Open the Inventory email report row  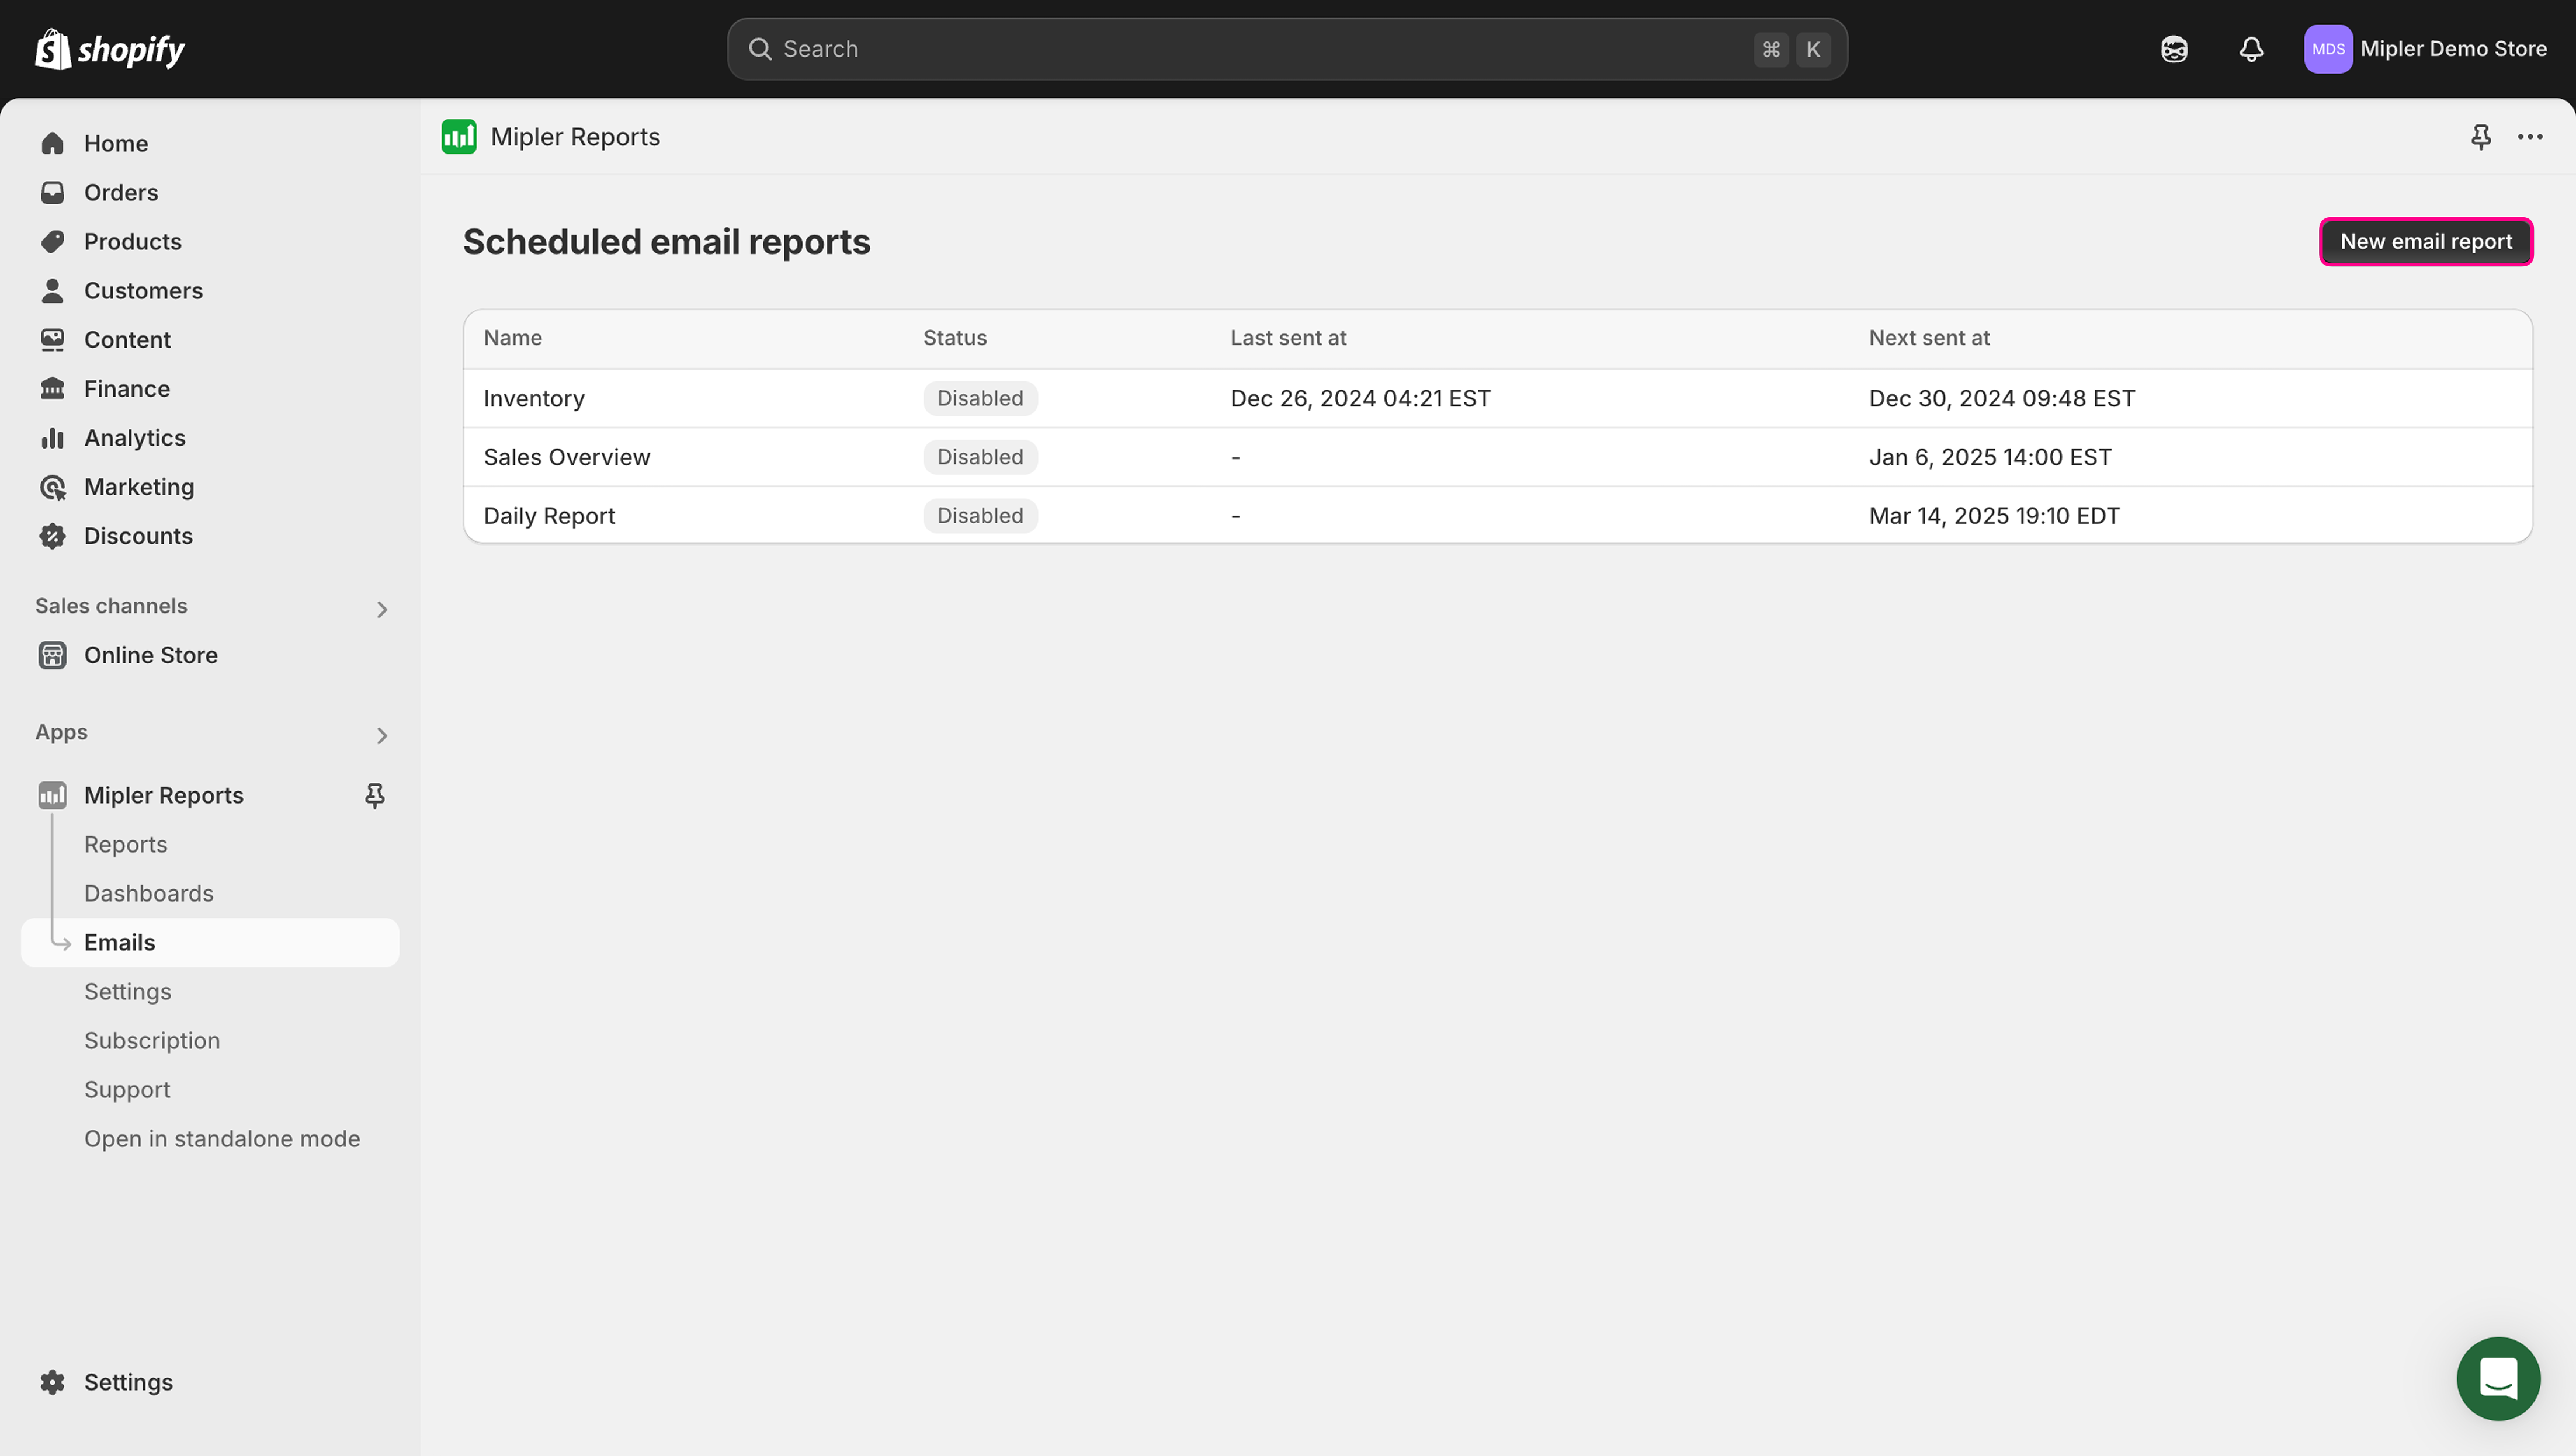click(x=534, y=398)
